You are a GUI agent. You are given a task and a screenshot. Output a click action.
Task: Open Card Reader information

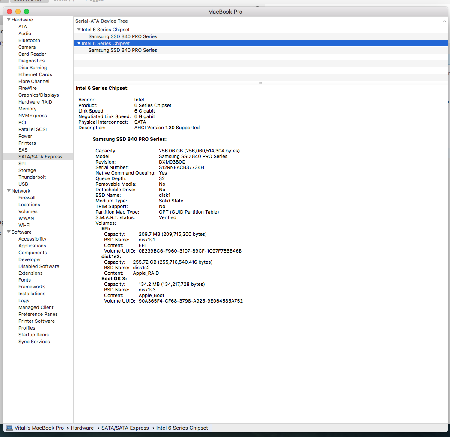click(x=32, y=54)
